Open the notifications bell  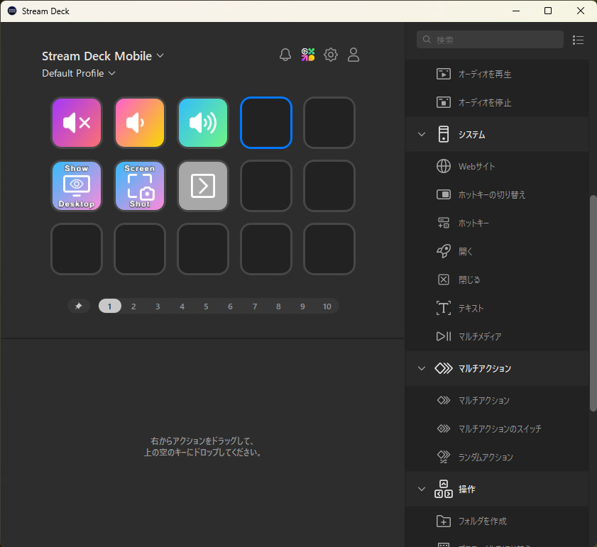click(285, 55)
